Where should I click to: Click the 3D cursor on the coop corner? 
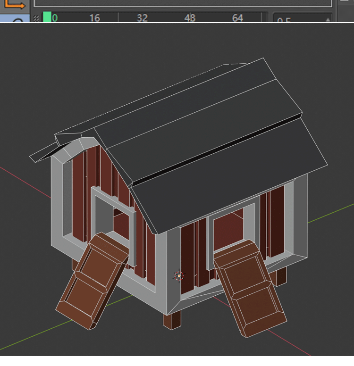point(178,275)
